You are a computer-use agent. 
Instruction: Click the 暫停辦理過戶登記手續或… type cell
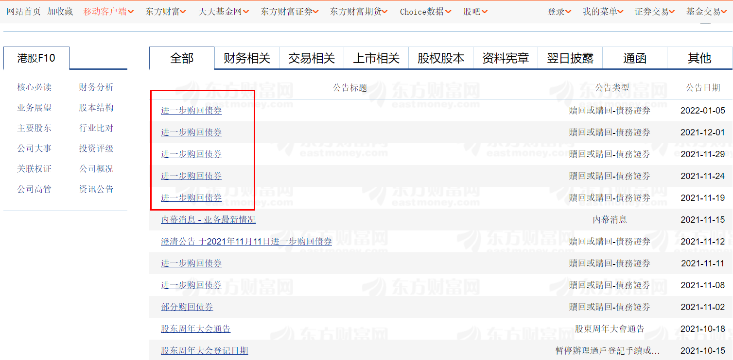click(608, 351)
